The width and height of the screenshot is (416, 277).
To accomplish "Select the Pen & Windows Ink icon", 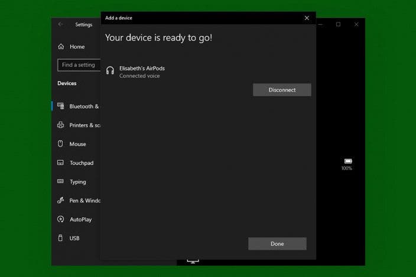I will pyautogui.click(x=61, y=201).
